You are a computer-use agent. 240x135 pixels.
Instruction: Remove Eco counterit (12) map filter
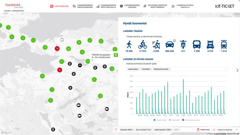(x=152, y=130)
